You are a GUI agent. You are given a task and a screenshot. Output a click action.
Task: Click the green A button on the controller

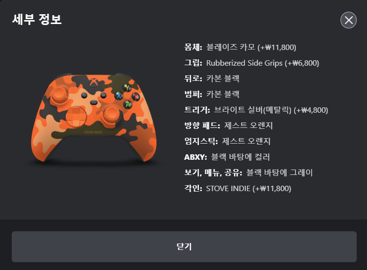127,104
